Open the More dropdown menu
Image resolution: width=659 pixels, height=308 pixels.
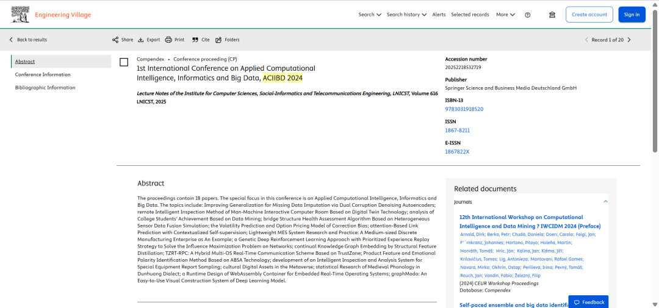click(x=506, y=15)
